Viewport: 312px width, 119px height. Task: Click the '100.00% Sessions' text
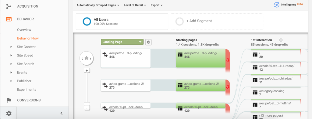(x=106, y=24)
